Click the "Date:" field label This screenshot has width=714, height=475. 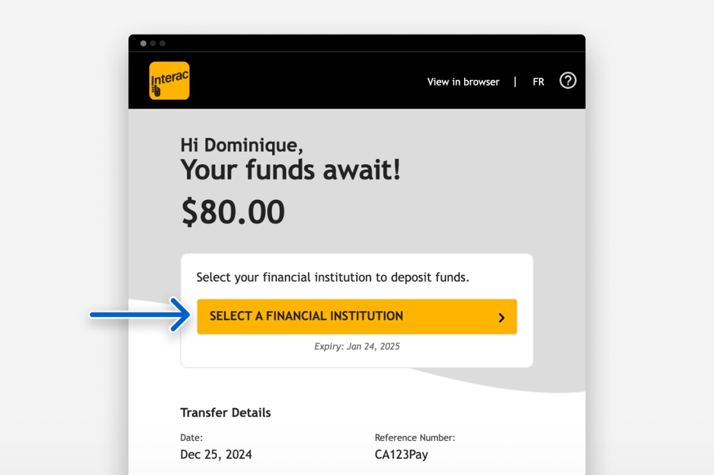[x=191, y=438]
